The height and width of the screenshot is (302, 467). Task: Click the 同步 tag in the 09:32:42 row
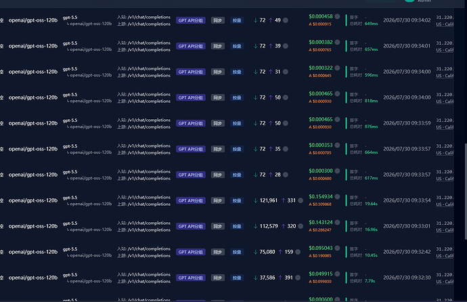coord(218,252)
